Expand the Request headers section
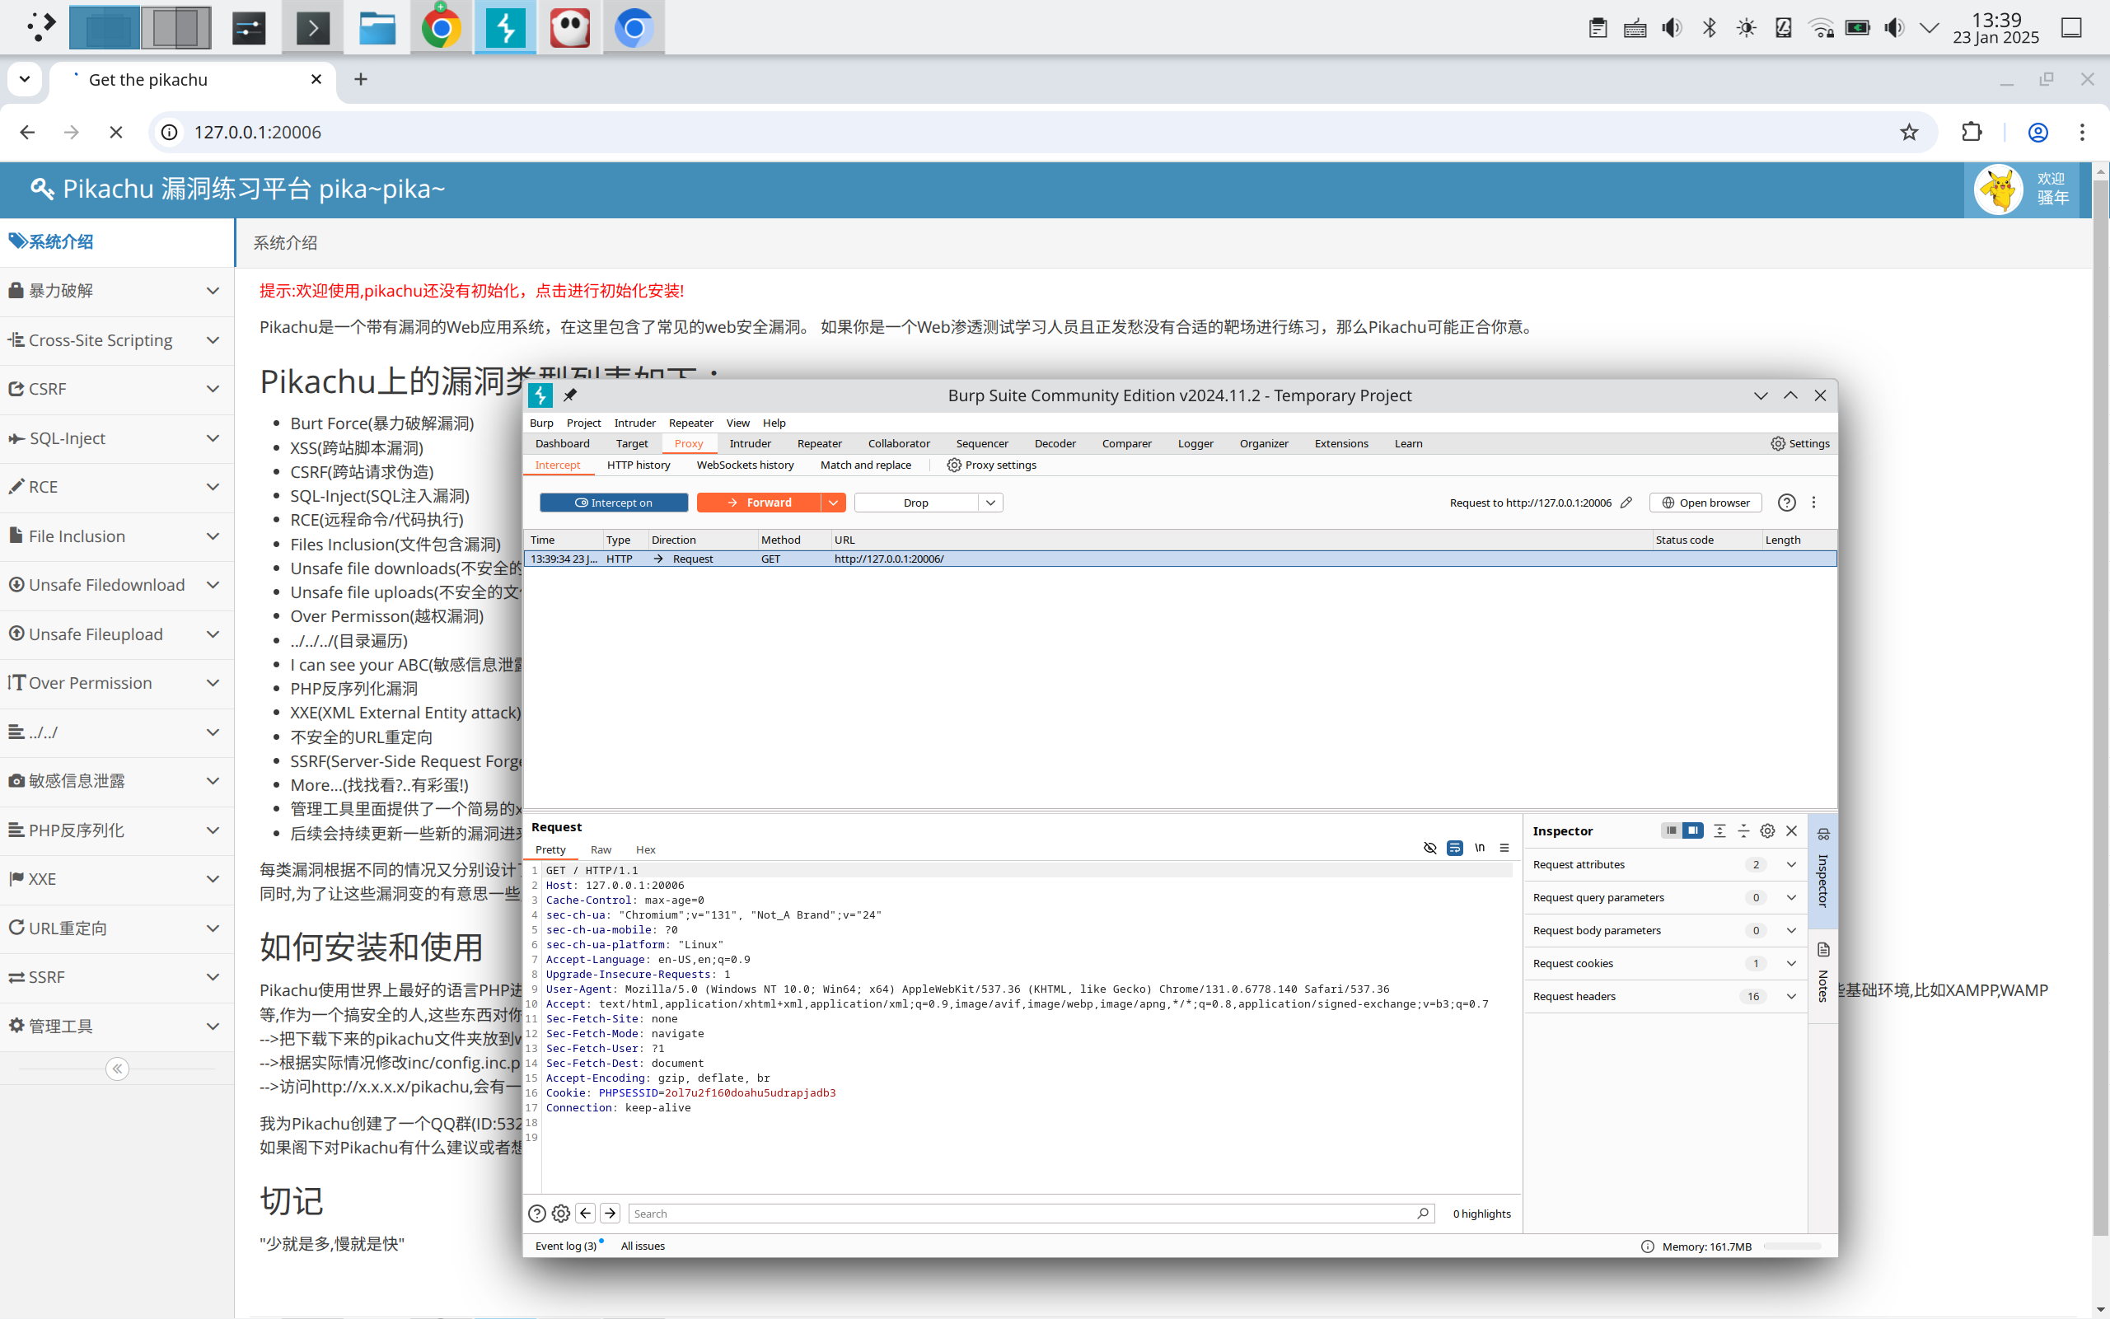Image resolution: width=2110 pixels, height=1319 pixels. click(1791, 996)
